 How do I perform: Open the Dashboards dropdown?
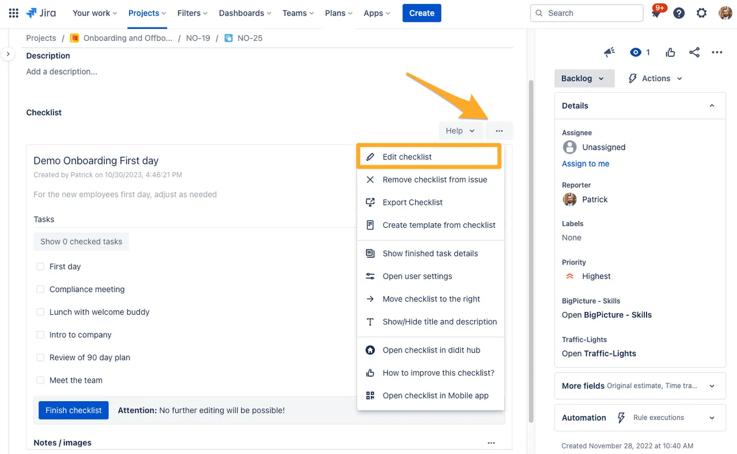pyautogui.click(x=245, y=13)
